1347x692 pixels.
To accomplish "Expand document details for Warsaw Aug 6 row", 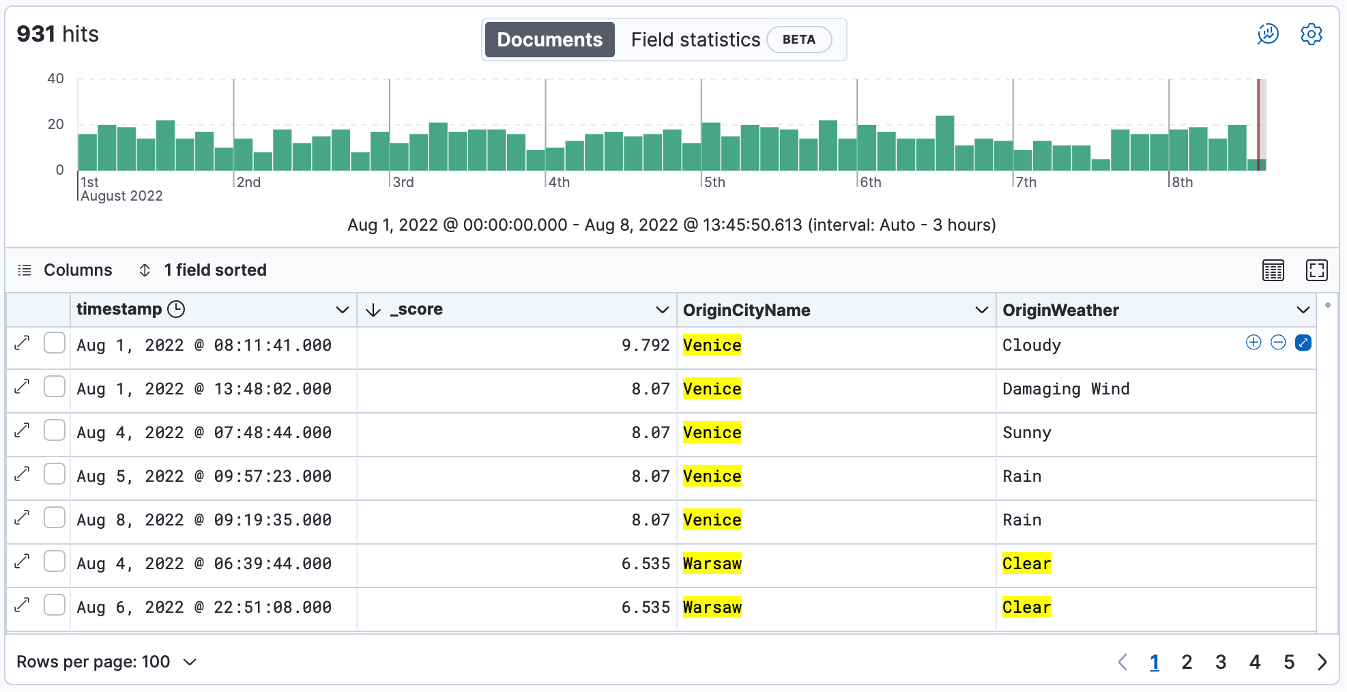I will point(23,605).
